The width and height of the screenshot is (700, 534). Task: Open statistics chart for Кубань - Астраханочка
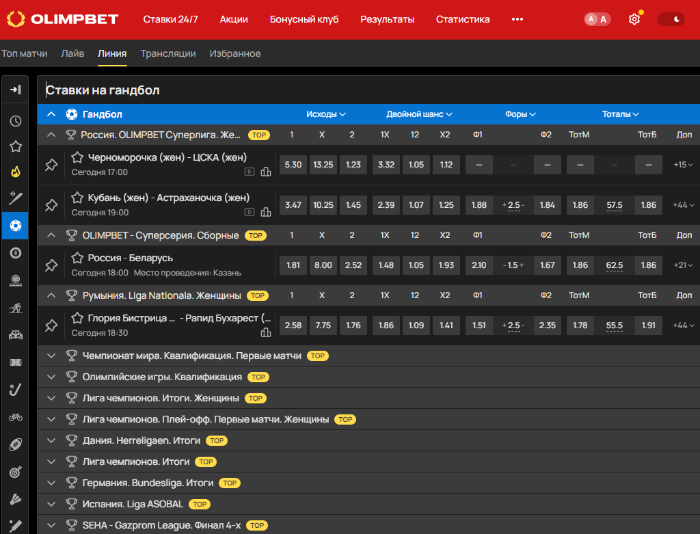266,212
